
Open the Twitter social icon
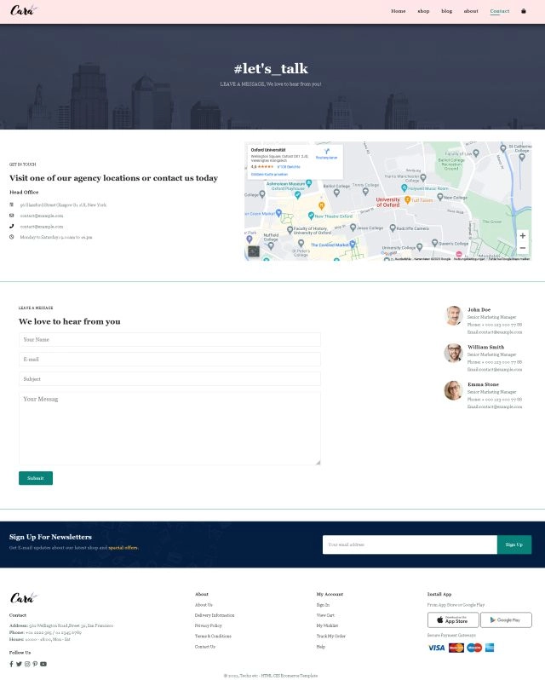click(x=19, y=664)
